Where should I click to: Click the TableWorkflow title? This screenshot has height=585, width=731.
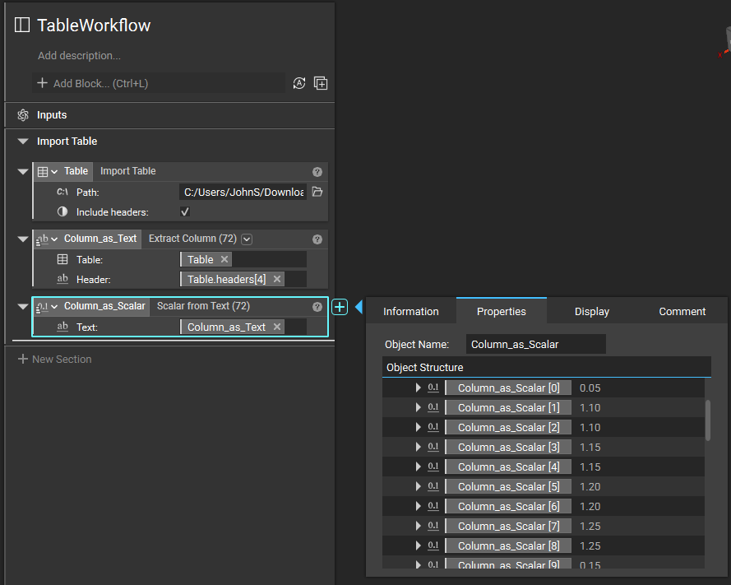94,26
